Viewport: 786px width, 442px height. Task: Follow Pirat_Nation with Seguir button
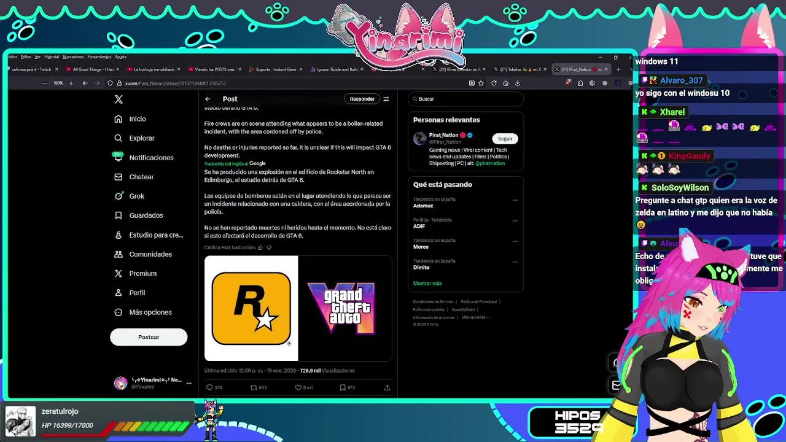point(505,139)
